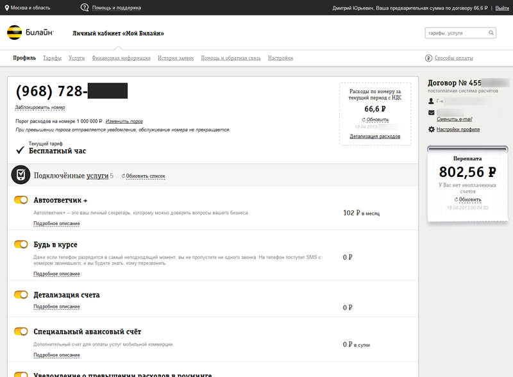The height and width of the screenshot is (377, 513).
Task: Open Способы оплаты link
Action: coord(454,58)
